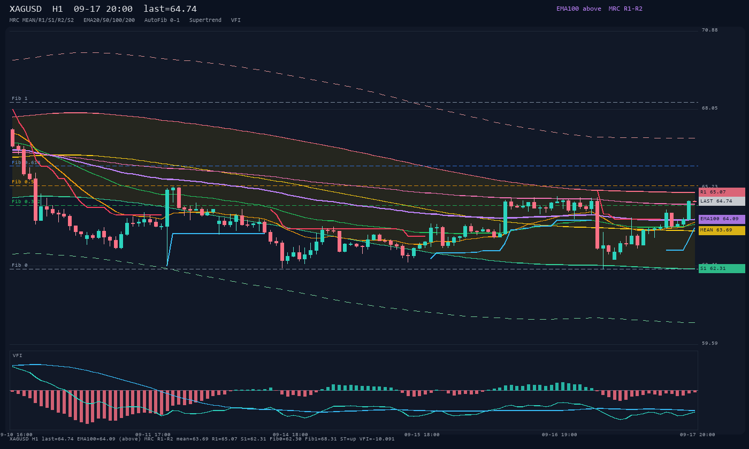This screenshot has height=449, width=749.
Task: Click the "Fib 0.382" level label
Action: [26, 202]
